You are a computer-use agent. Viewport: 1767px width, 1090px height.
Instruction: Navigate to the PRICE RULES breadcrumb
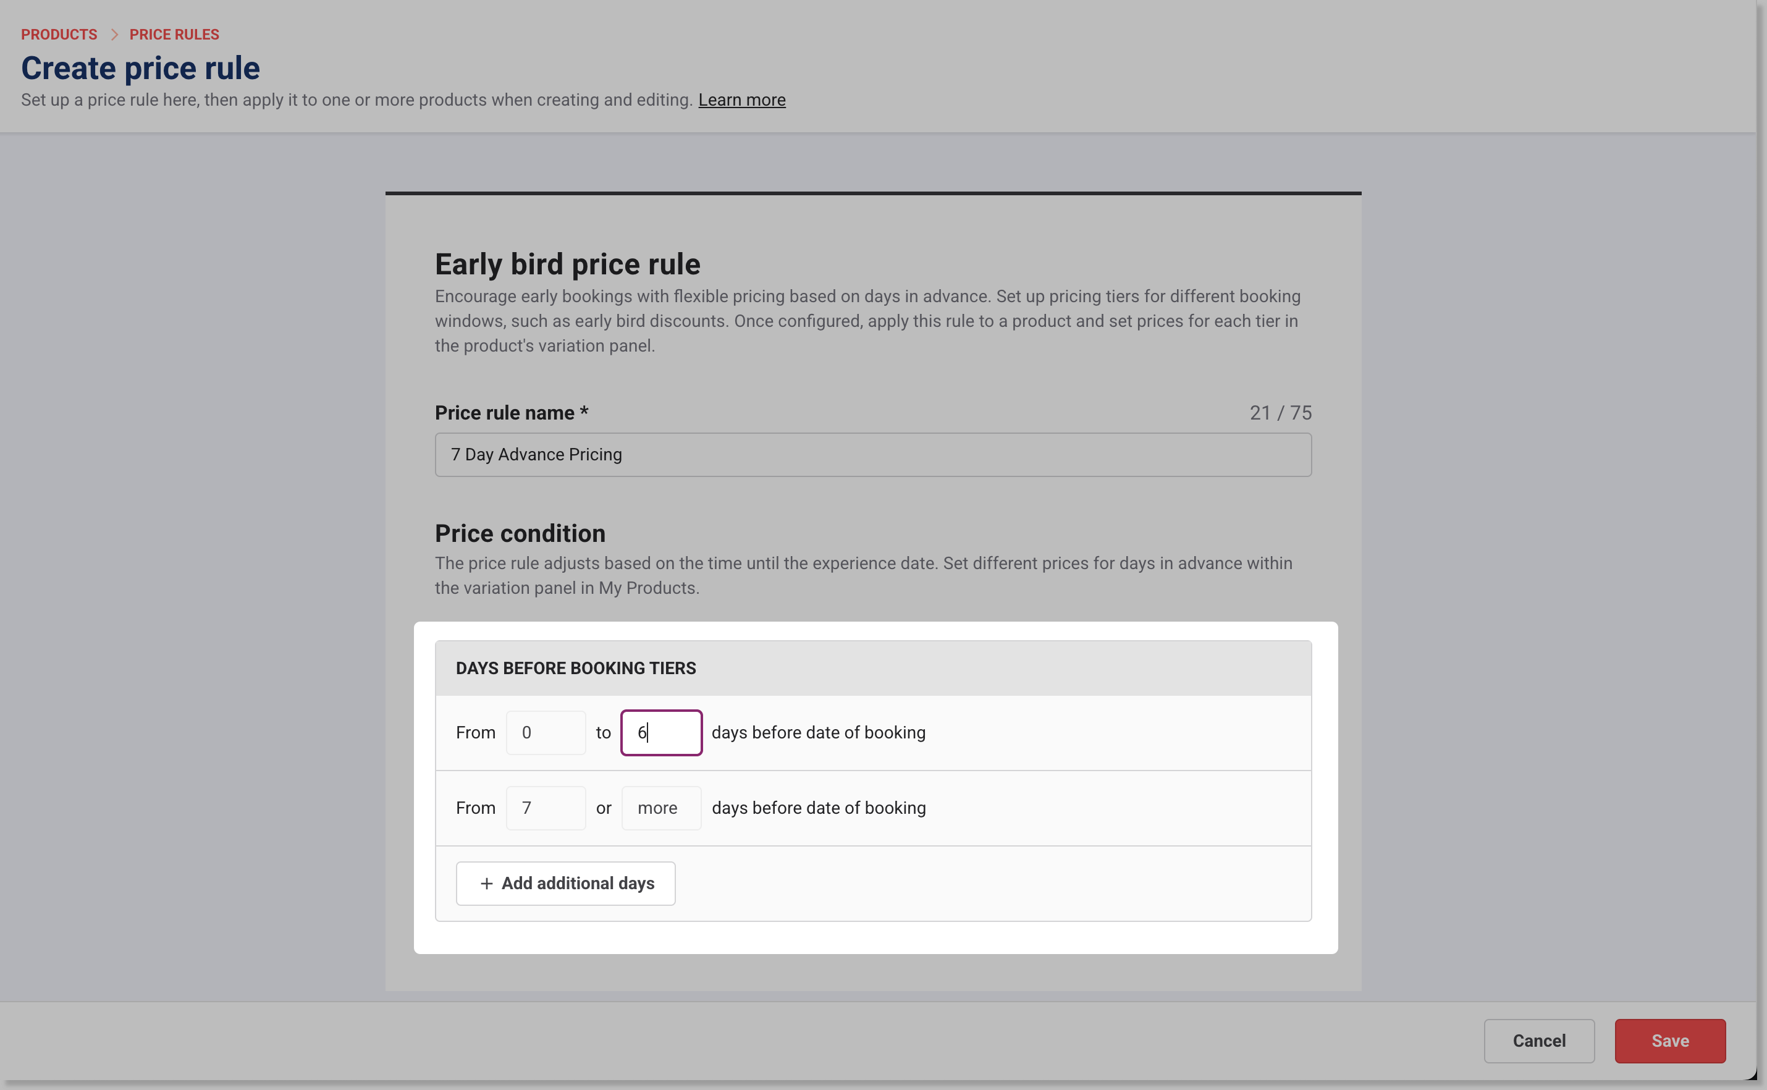(x=174, y=35)
